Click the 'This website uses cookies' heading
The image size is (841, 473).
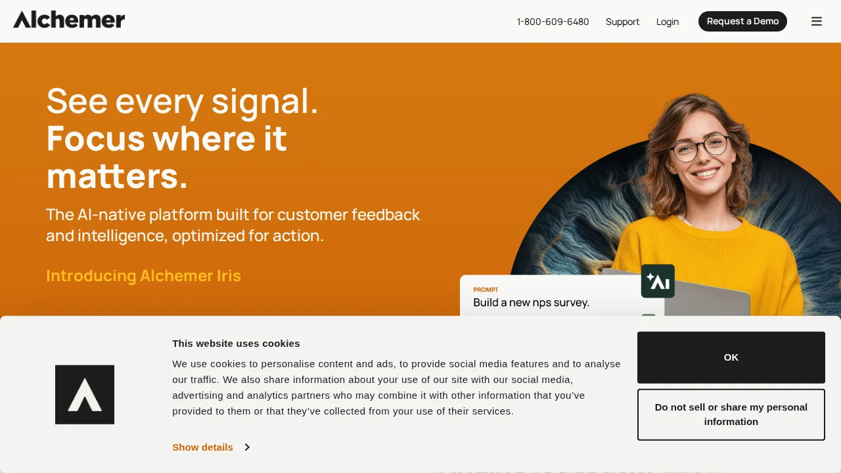236,344
